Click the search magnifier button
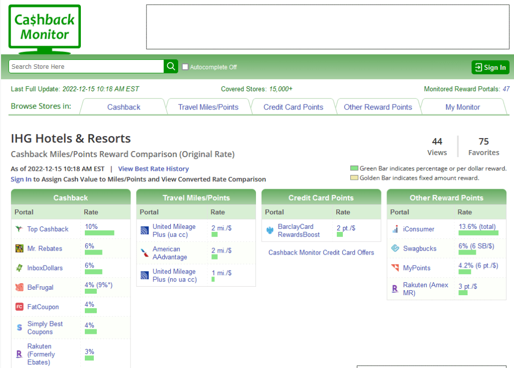 [x=171, y=66]
